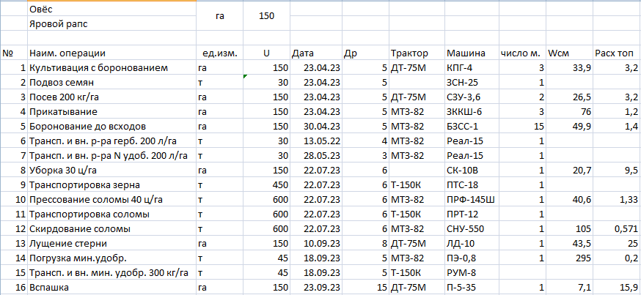This screenshot has height=295, width=641.
Task: Click Wсм value '33,9'
Action: pyautogui.click(x=569, y=68)
